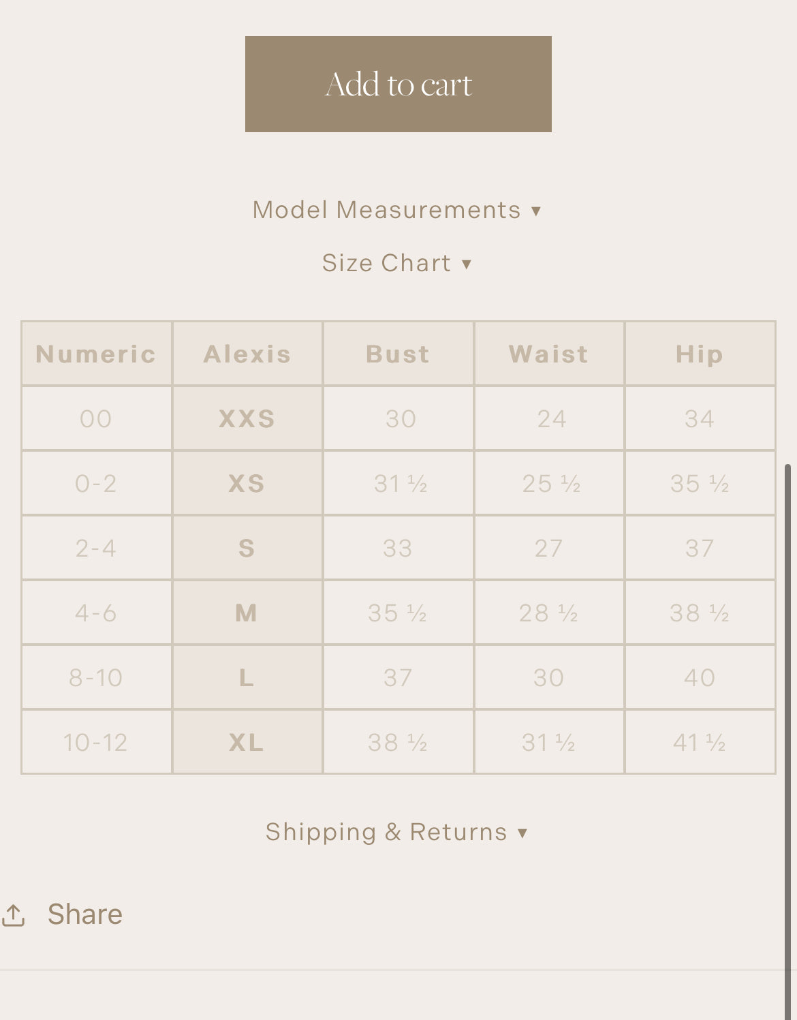This screenshot has width=797, height=1020.
Task: Click the Shipping & Returns arrow indicator
Action: pyautogui.click(x=522, y=833)
